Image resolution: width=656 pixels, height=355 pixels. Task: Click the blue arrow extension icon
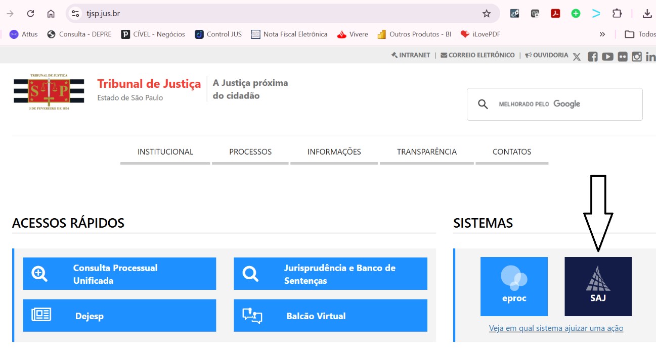(x=596, y=14)
